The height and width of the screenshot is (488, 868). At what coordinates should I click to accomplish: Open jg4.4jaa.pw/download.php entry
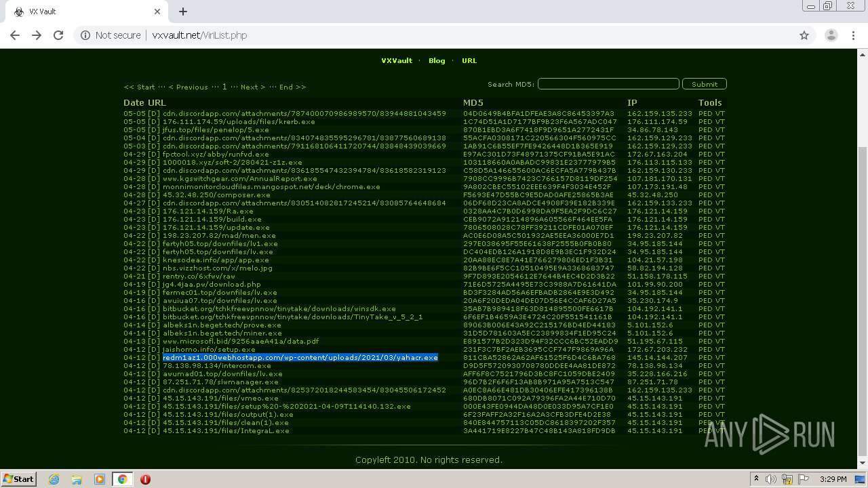tap(212, 285)
